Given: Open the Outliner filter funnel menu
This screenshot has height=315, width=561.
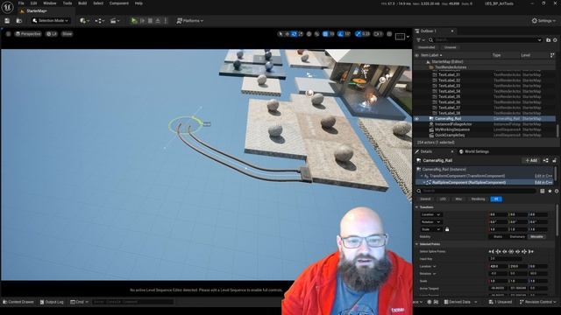Looking at the screenshot, I should tap(420, 40).
